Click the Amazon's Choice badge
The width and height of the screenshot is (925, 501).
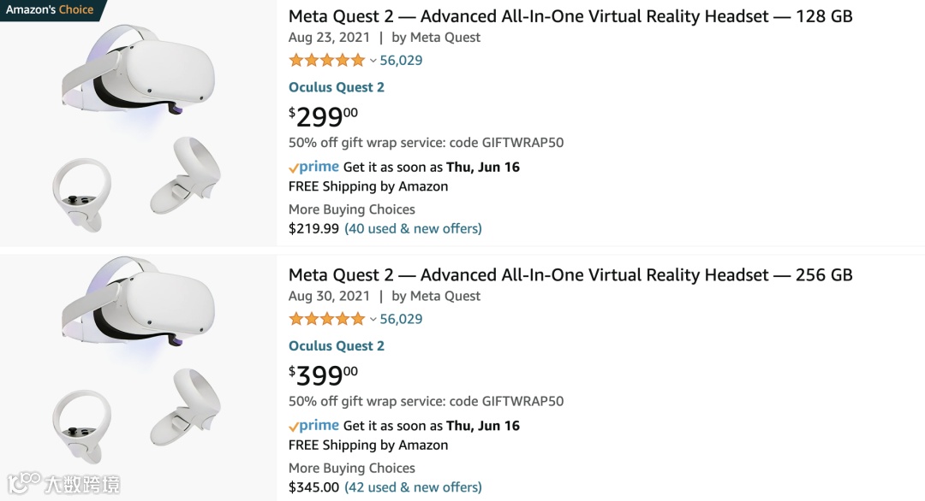51,10
